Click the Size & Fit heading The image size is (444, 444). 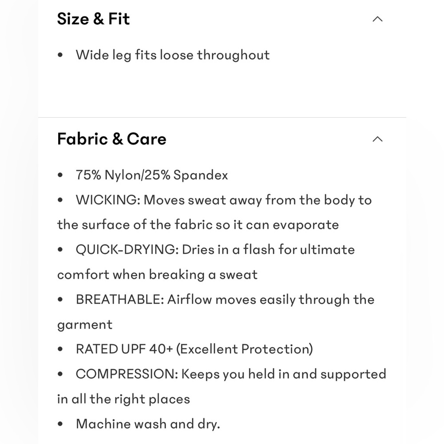pos(93,19)
